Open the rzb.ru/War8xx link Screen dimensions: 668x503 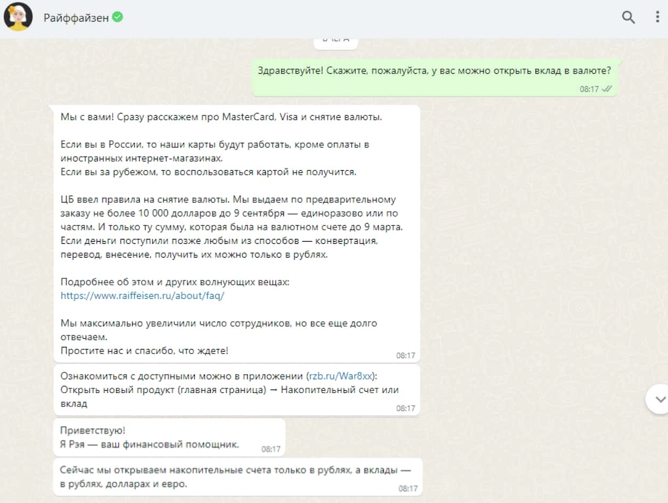coord(341,376)
